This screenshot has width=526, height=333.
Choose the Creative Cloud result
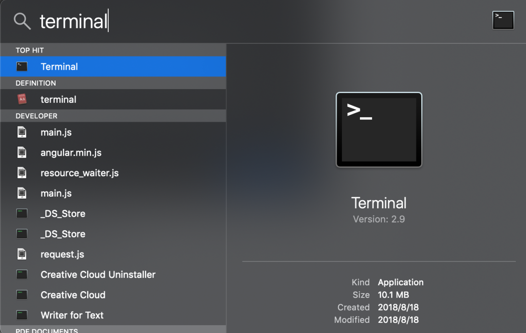113,295
